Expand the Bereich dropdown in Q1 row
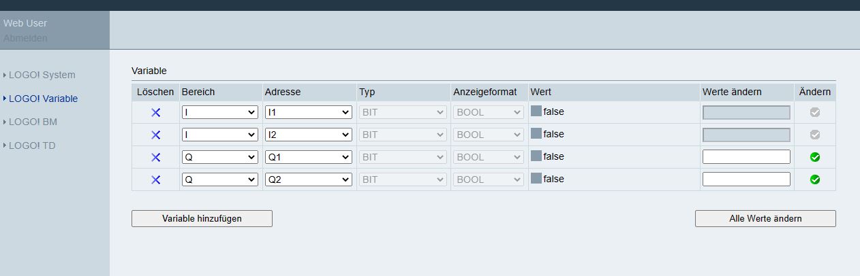 [x=219, y=158]
